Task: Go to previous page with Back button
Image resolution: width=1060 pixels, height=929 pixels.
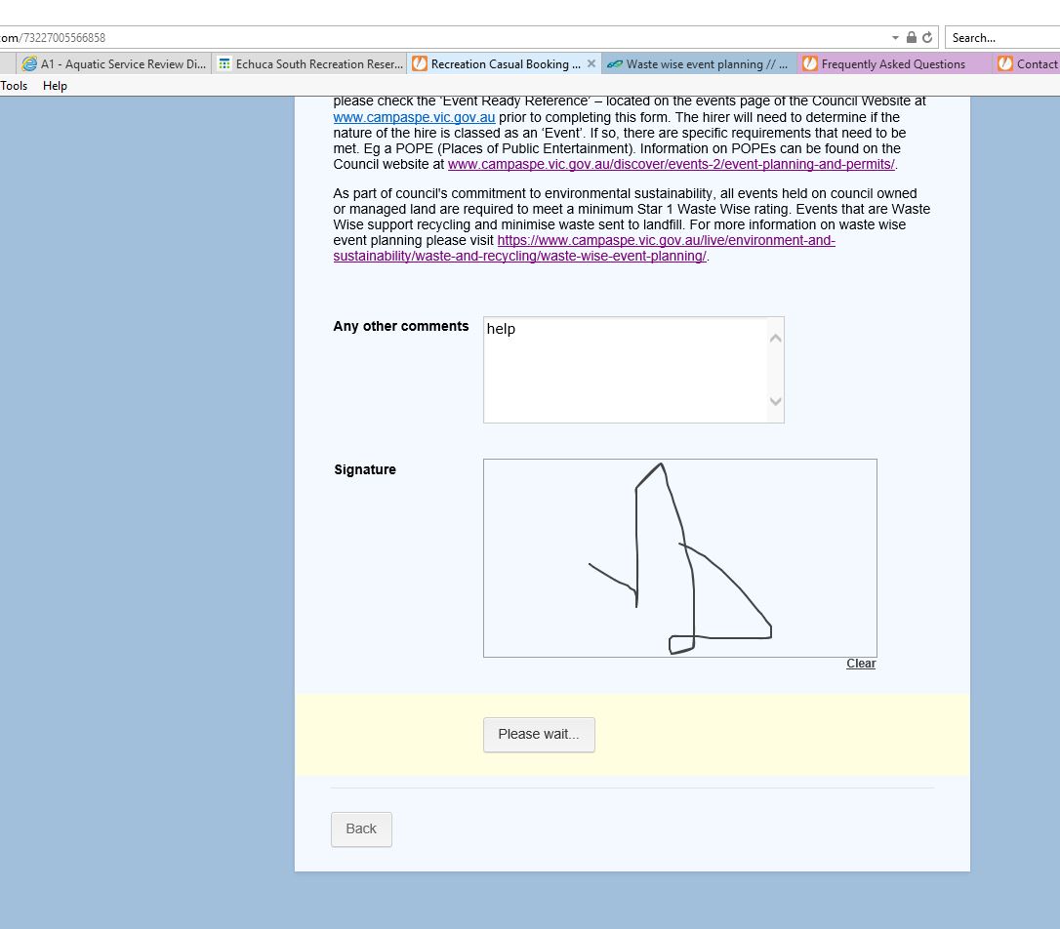Action: 361,829
